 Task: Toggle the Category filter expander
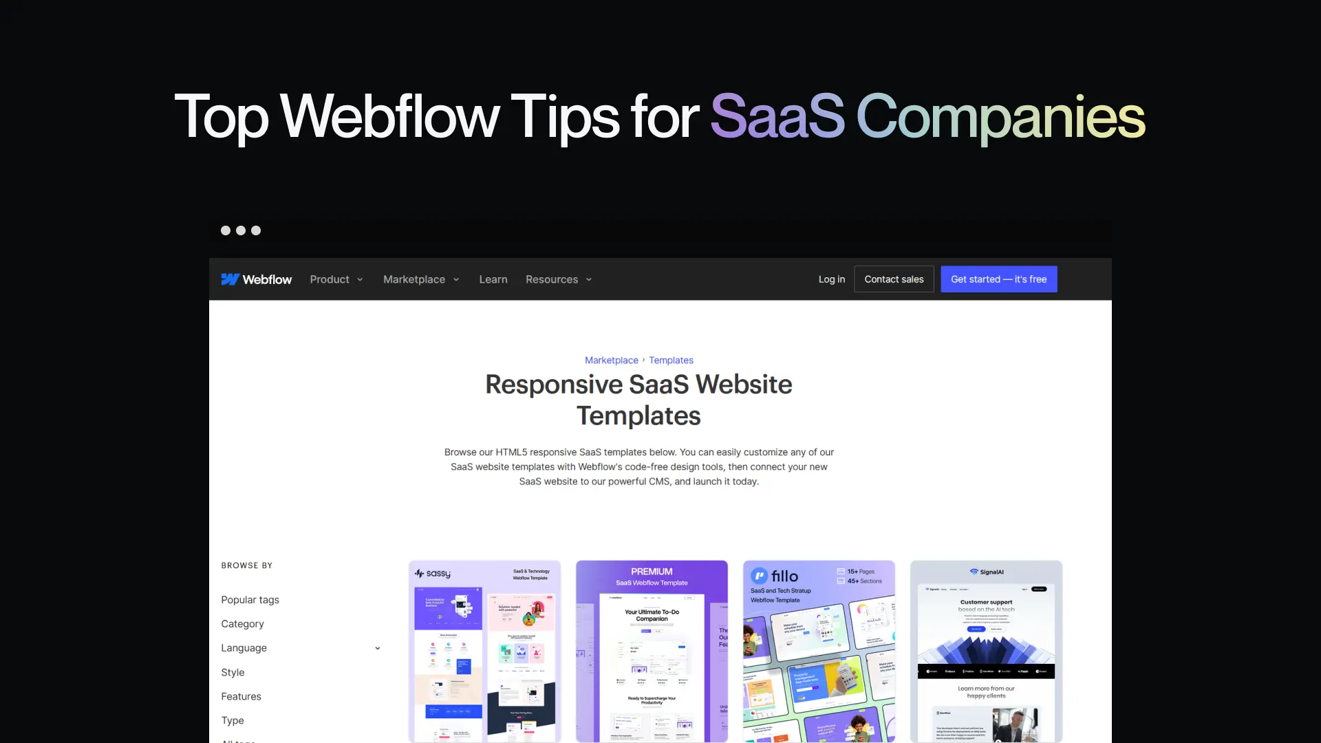(242, 623)
